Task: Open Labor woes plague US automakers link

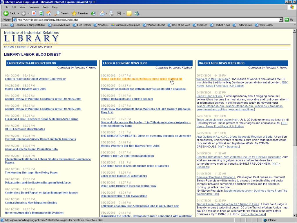Action: (124, 176)
